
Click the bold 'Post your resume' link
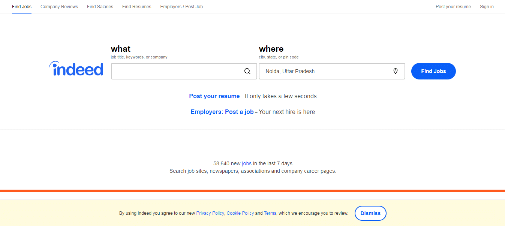(x=214, y=96)
